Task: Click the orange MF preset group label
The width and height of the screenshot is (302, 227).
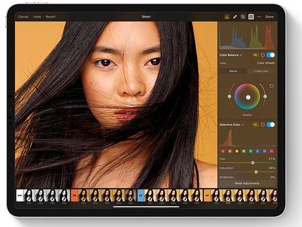Action: coord(207,196)
